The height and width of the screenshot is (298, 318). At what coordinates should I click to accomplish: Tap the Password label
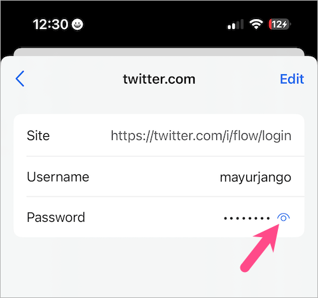[56, 217]
